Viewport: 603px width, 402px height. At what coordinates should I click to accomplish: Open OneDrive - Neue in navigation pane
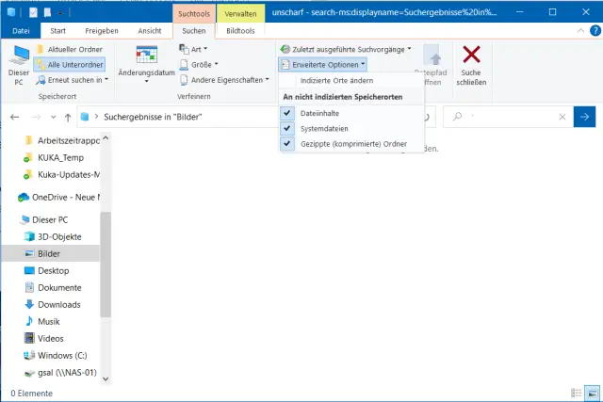[x=58, y=197]
